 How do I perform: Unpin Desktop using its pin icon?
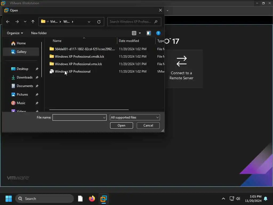point(37,69)
